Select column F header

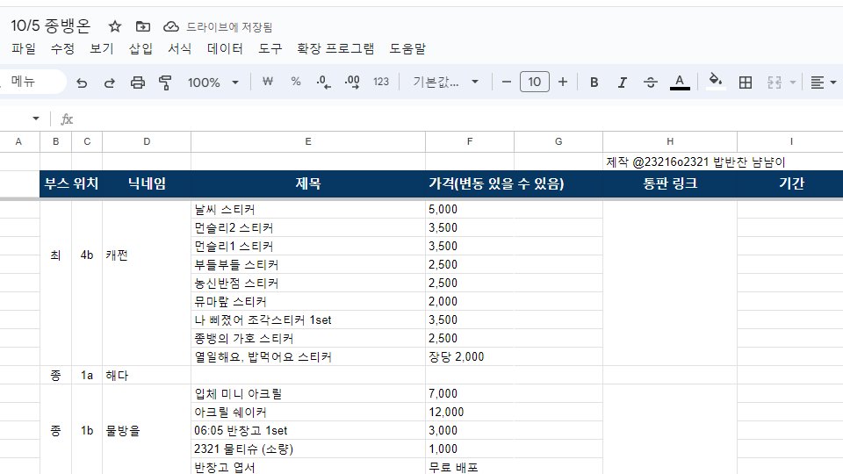pos(470,142)
